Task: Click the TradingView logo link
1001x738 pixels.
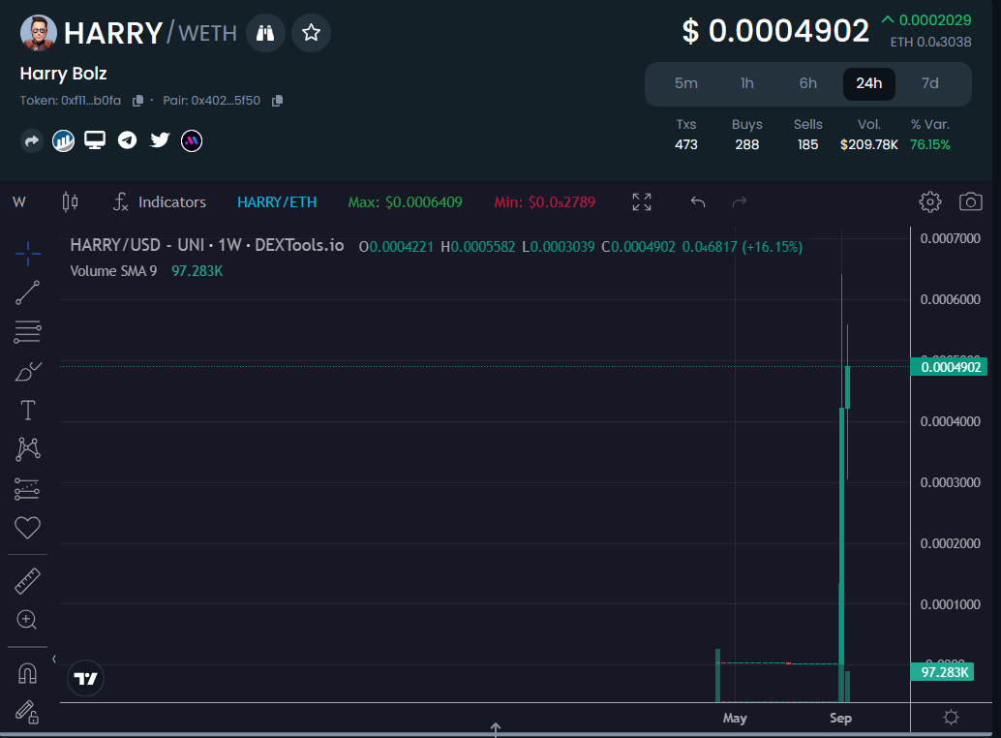Action: click(85, 679)
